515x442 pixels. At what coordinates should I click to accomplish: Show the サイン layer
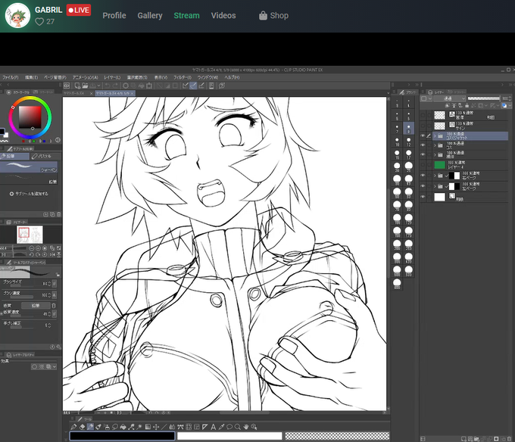423,126
